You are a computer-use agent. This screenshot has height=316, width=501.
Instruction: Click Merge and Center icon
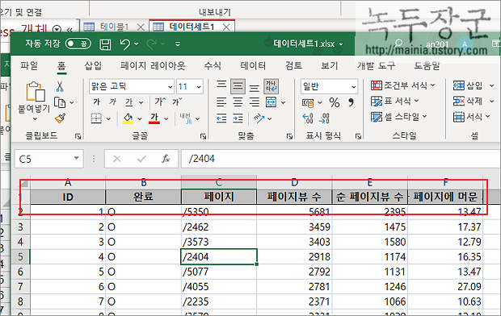(x=271, y=102)
